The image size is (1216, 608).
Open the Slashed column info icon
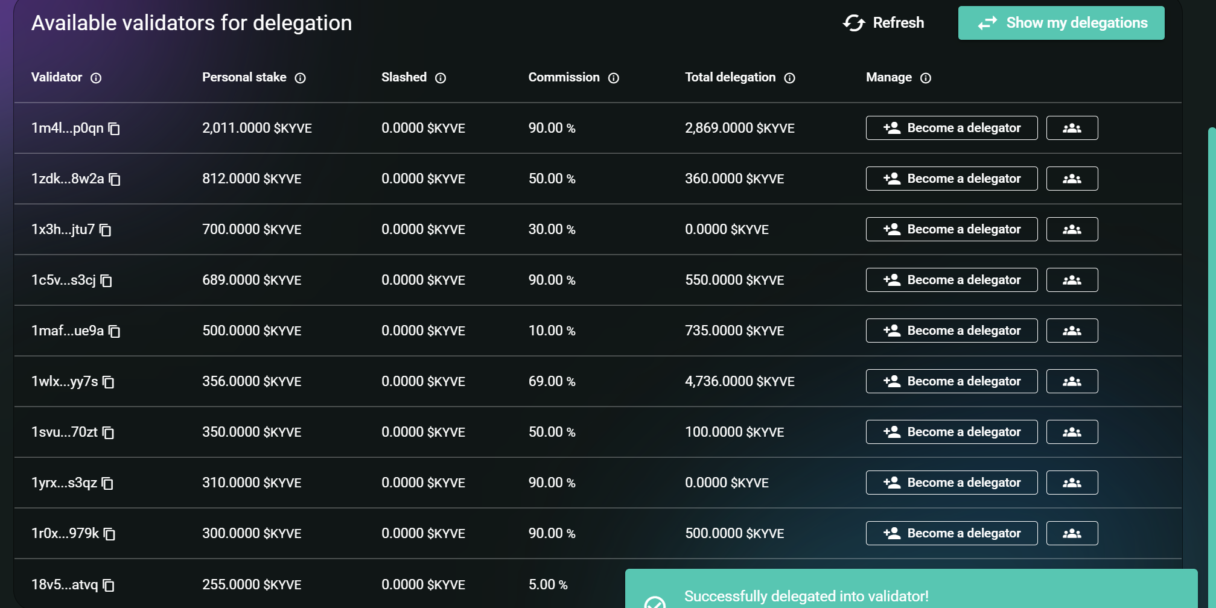pyautogui.click(x=441, y=78)
